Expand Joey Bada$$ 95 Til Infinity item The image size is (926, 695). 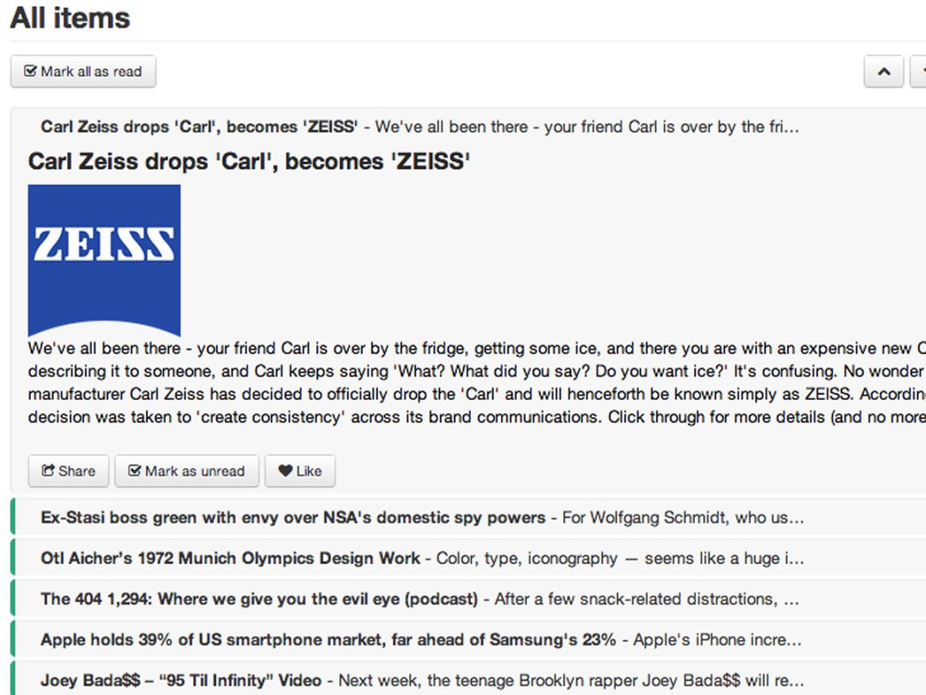(468, 679)
